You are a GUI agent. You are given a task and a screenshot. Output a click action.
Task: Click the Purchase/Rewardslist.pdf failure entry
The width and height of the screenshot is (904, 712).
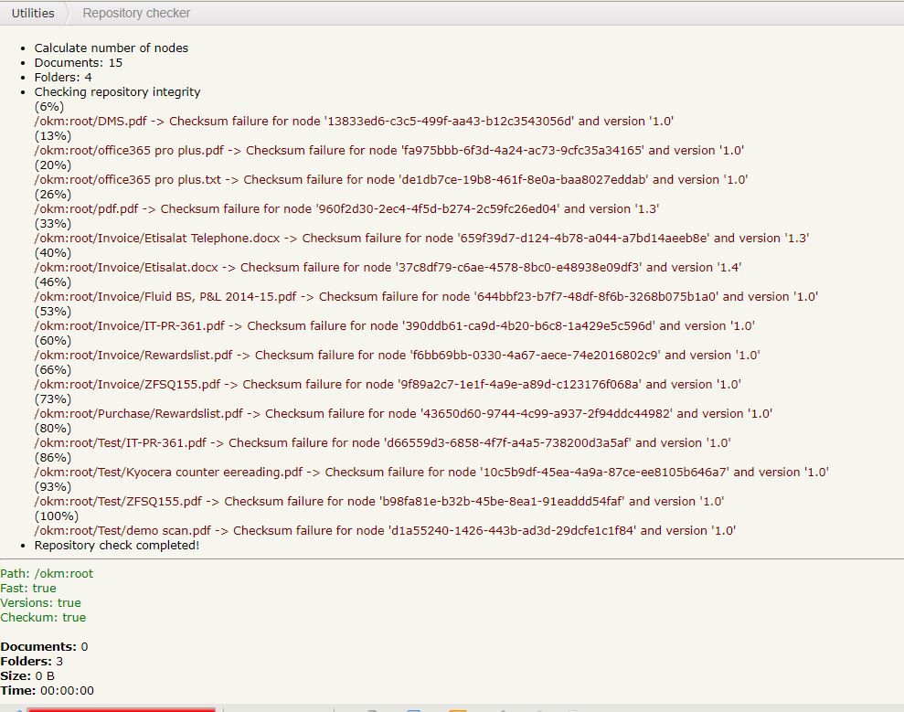[403, 413]
